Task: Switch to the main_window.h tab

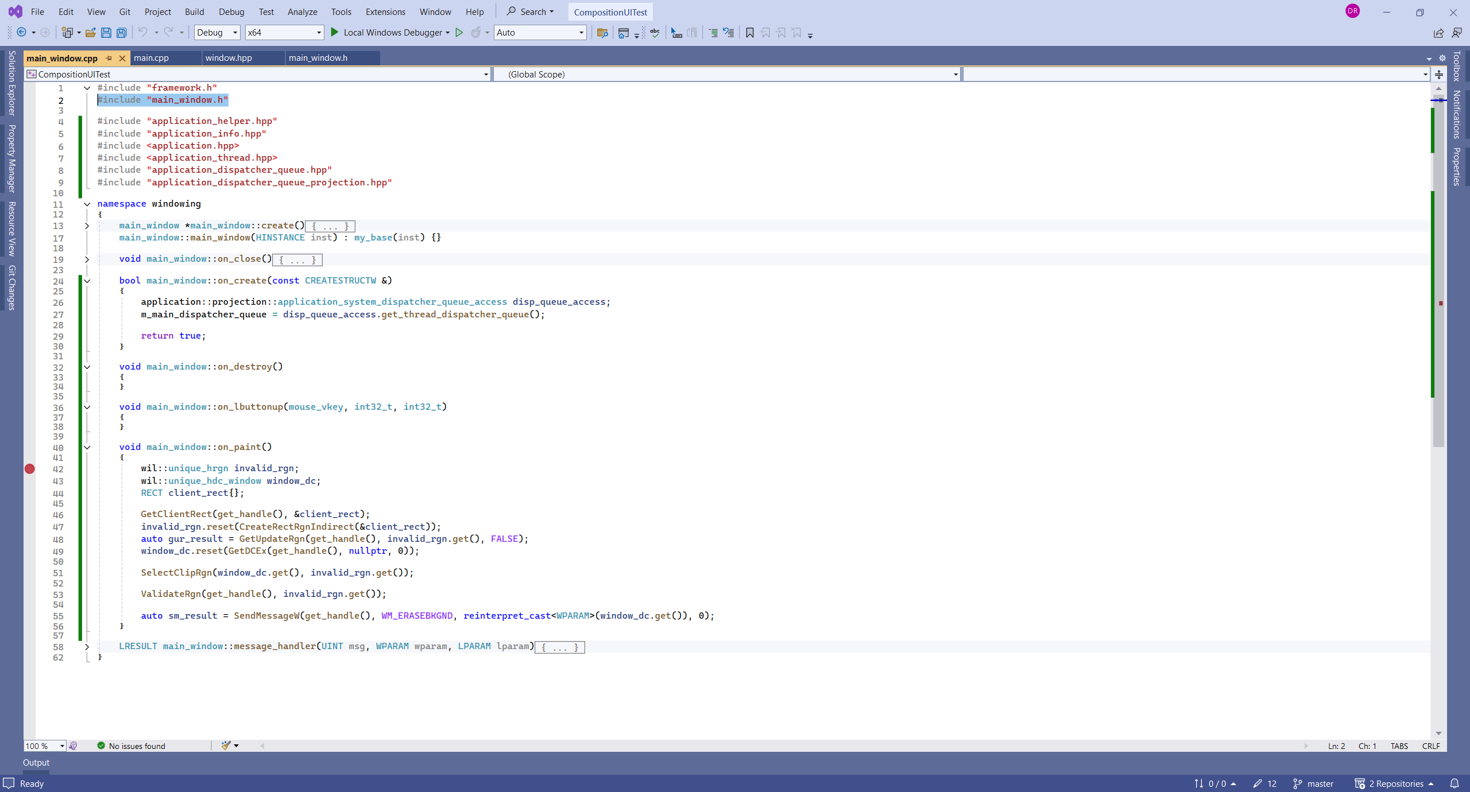Action: click(x=319, y=57)
